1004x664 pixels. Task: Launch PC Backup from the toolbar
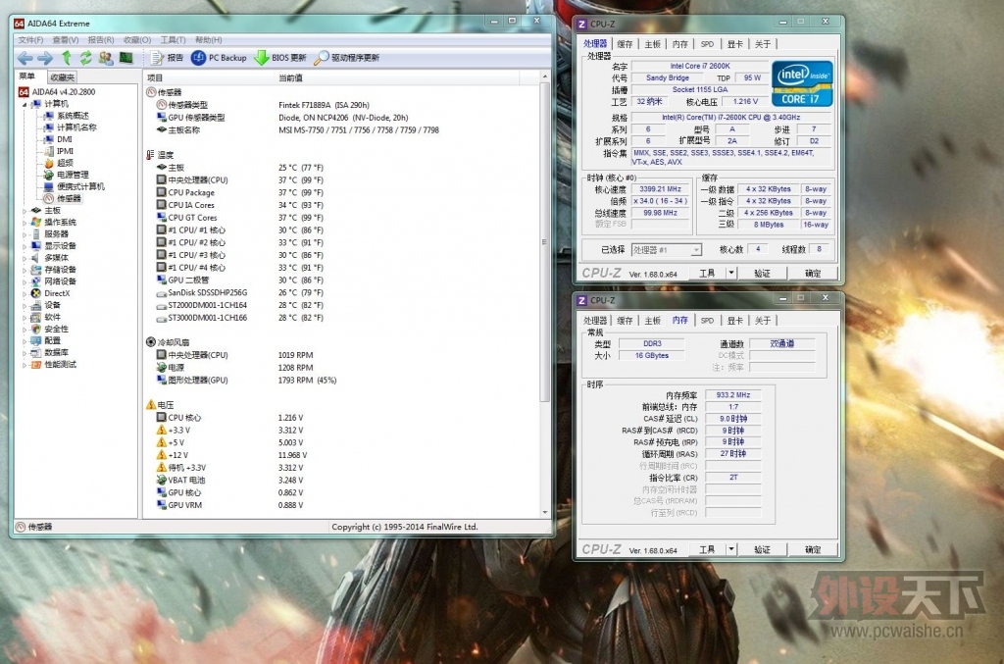pyautogui.click(x=219, y=58)
